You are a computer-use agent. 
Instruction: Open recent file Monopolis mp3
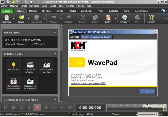coord(25,44)
